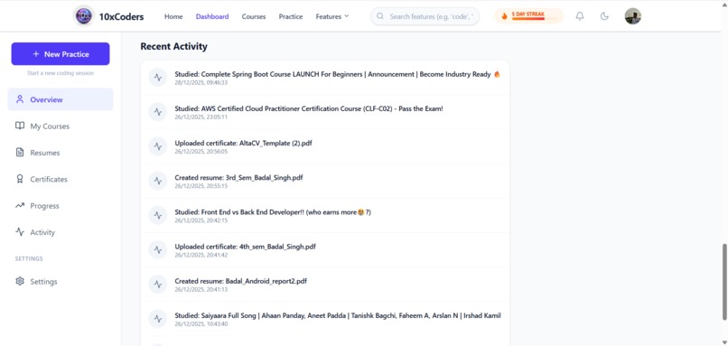Focus the search features input field

click(425, 16)
